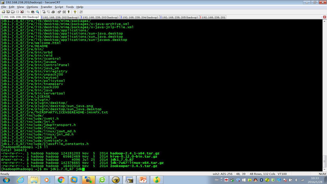This screenshot has width=327, height=184.
Task: Click the Print Screen toolbar icon
Action: [x=44, y=12]
